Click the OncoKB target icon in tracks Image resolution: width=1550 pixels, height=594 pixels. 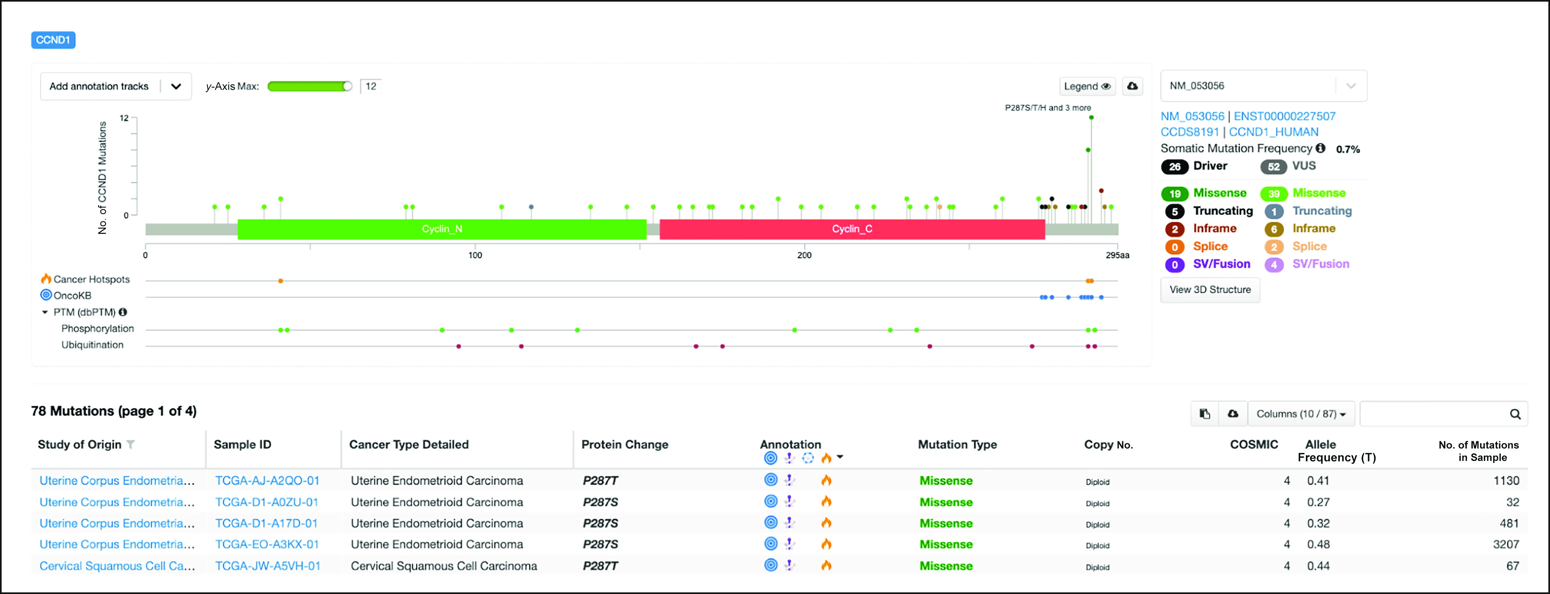(x=46, y=295)
